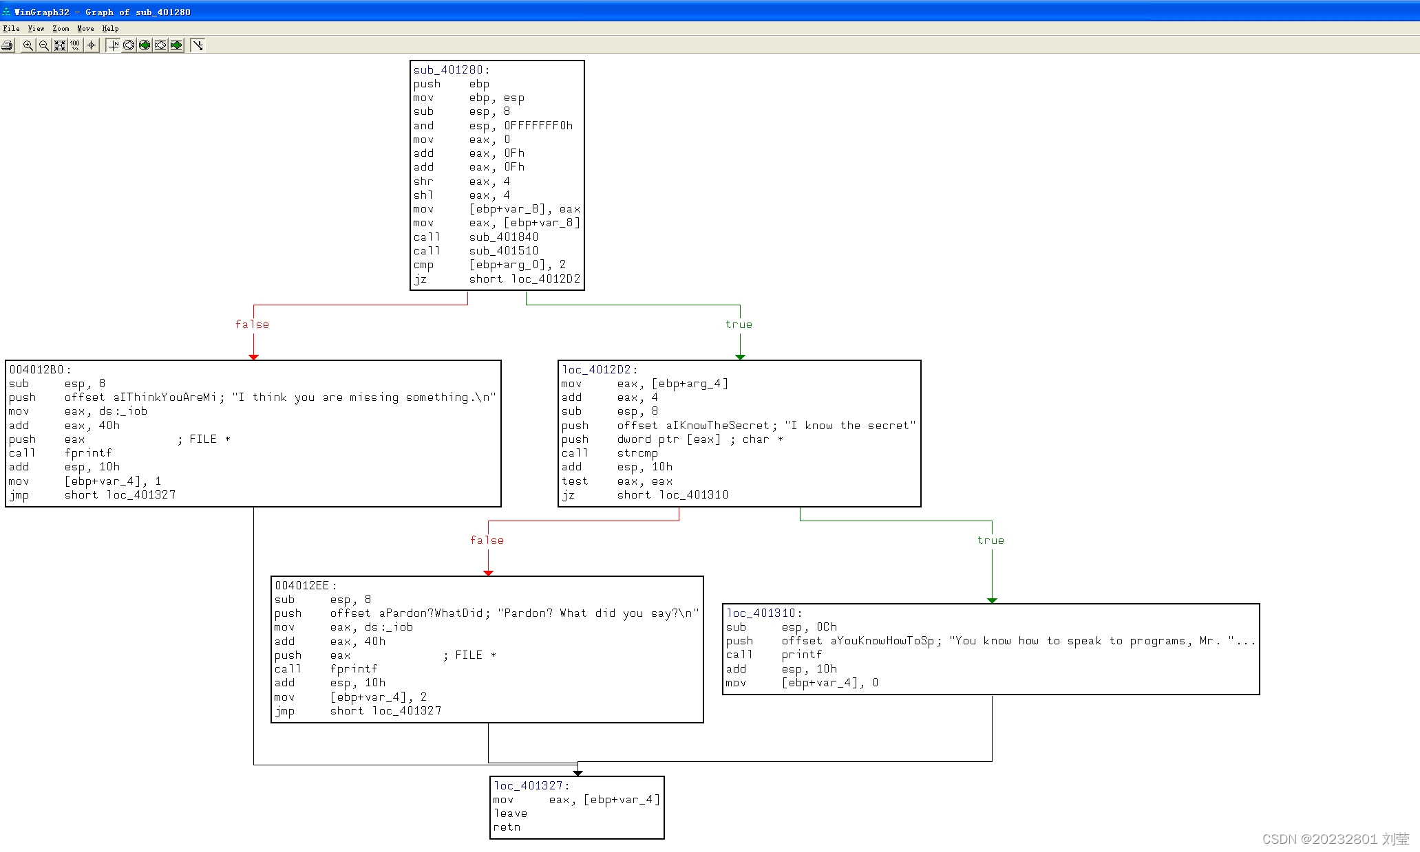Click the 'test eax, eax' instruction
1420x852 pixels.
[617, 481]
